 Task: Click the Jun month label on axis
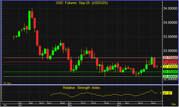(119, 105)
